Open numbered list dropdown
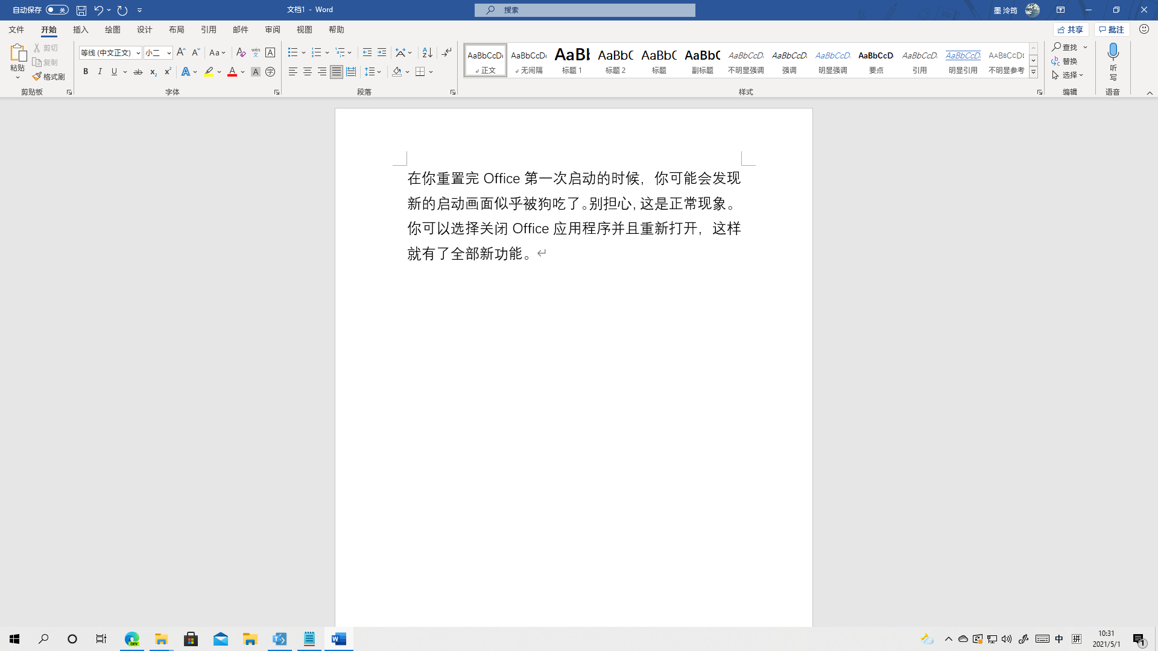The width and height of the screenshot is (1158, 651). click(327, 52)
